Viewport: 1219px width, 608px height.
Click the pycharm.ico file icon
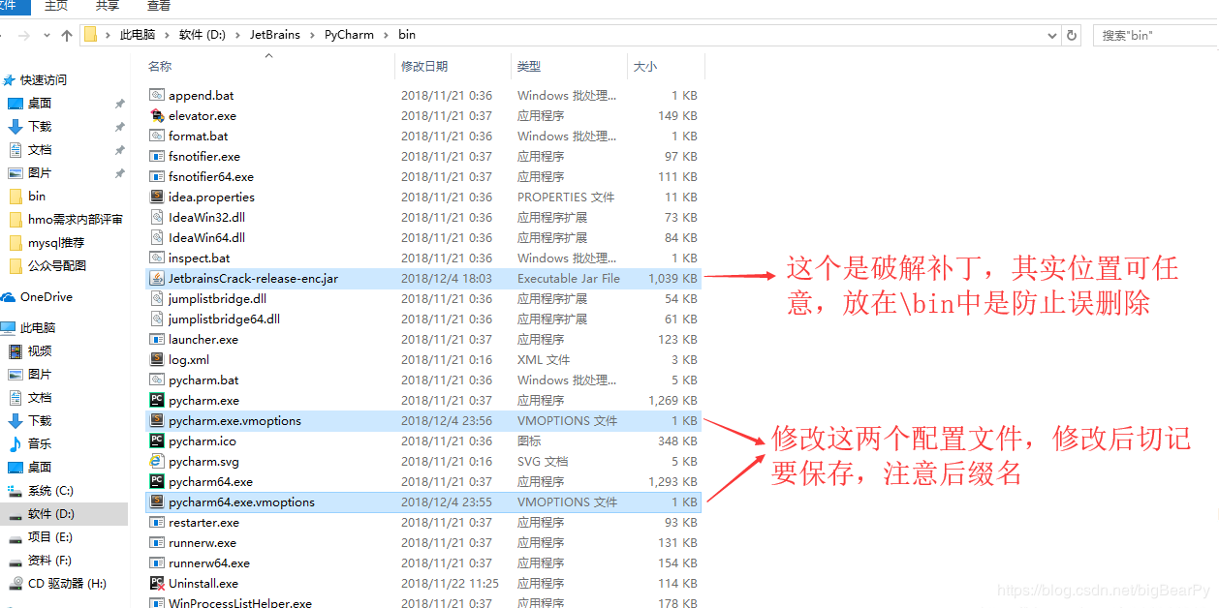tap(157, 441)
